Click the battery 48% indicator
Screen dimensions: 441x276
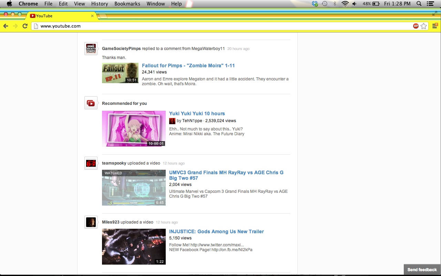coord(371,4)
